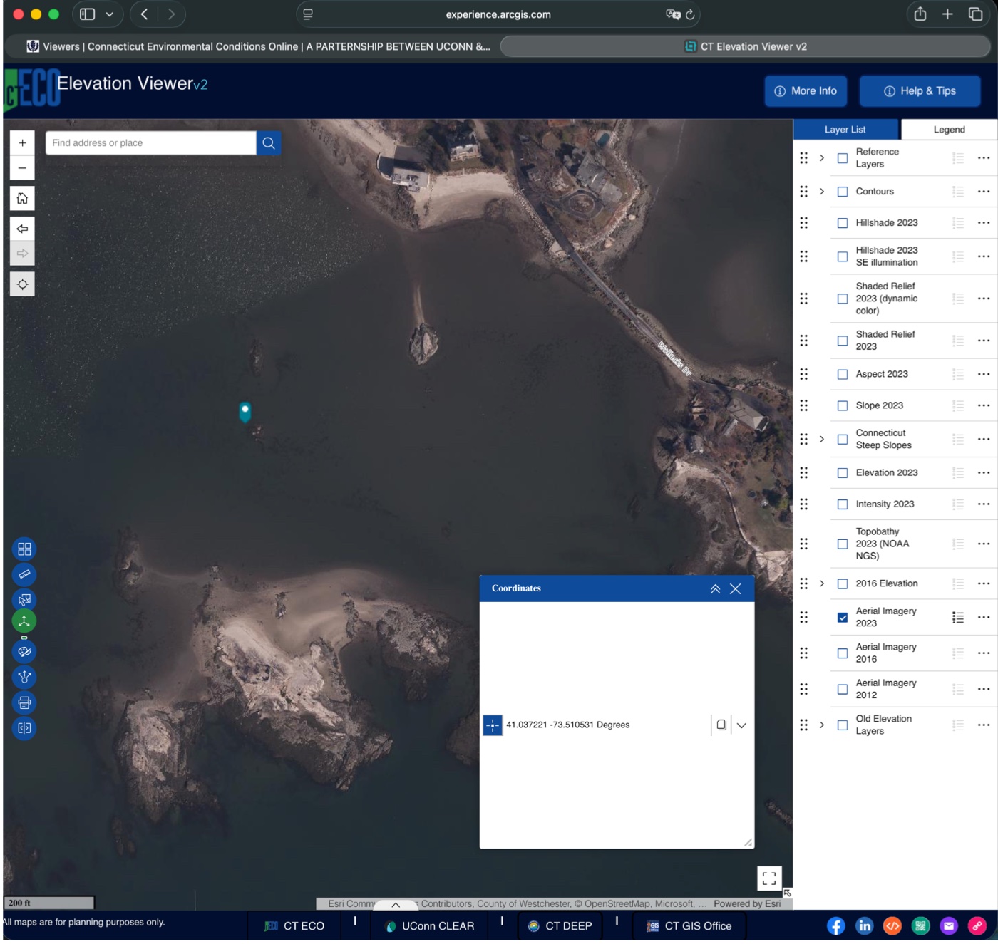Expand the Connecticut Steep Slopes group
This screenshot has width=998, height=944.
[822, 440]
